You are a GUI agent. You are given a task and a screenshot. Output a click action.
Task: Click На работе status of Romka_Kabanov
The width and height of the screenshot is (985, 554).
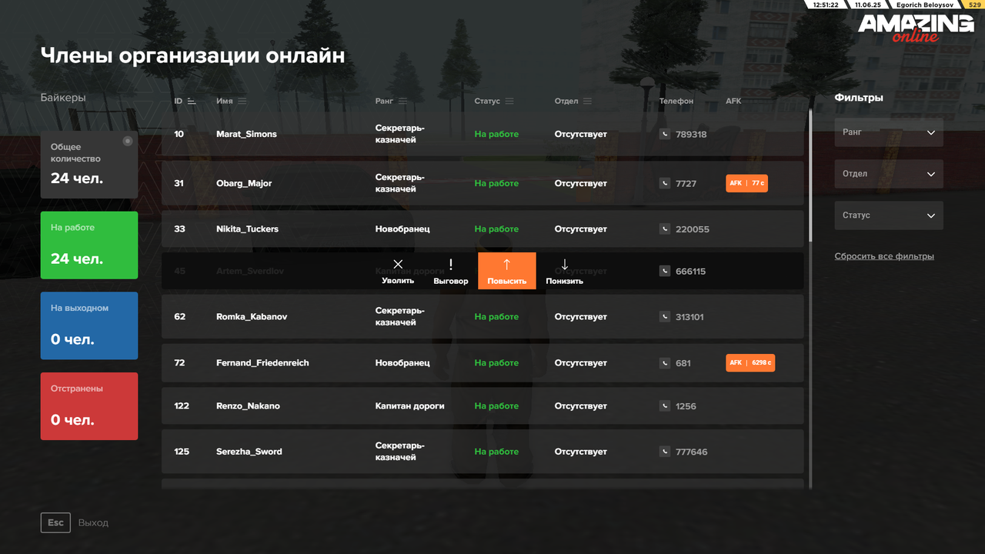[496, 316]
